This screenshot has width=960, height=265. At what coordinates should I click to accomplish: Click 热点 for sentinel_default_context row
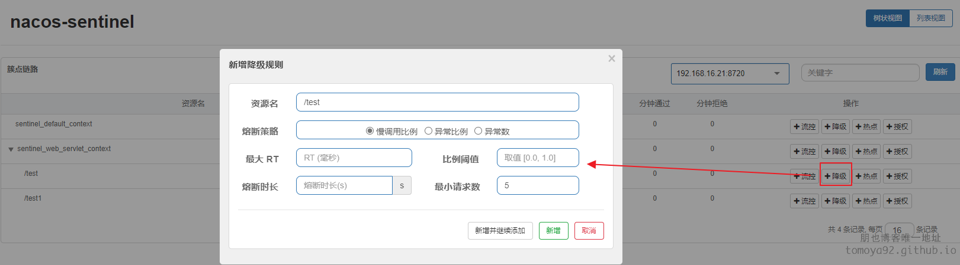tap(866, 126)
